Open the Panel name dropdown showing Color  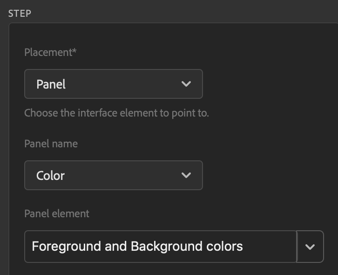click(x=113, y=175)
